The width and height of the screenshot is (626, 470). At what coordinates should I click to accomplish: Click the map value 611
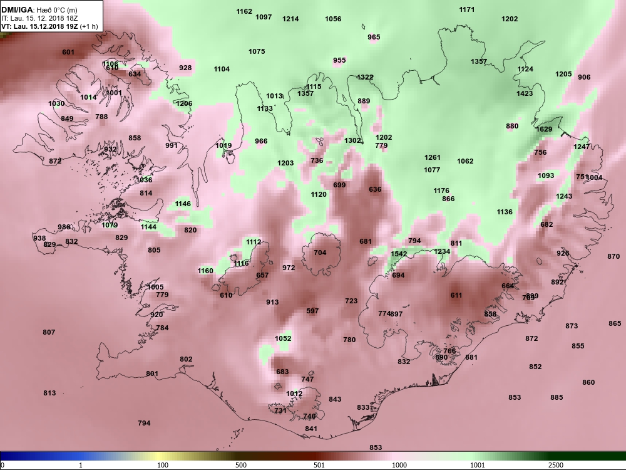pyautogui.click(x=456, y=295)
